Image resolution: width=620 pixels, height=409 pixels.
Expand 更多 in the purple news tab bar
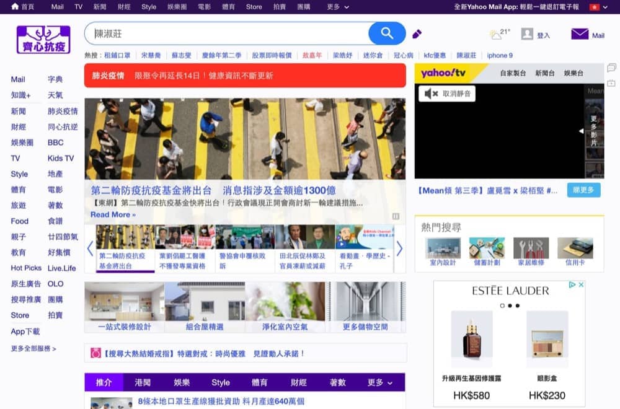coord(380,382)
